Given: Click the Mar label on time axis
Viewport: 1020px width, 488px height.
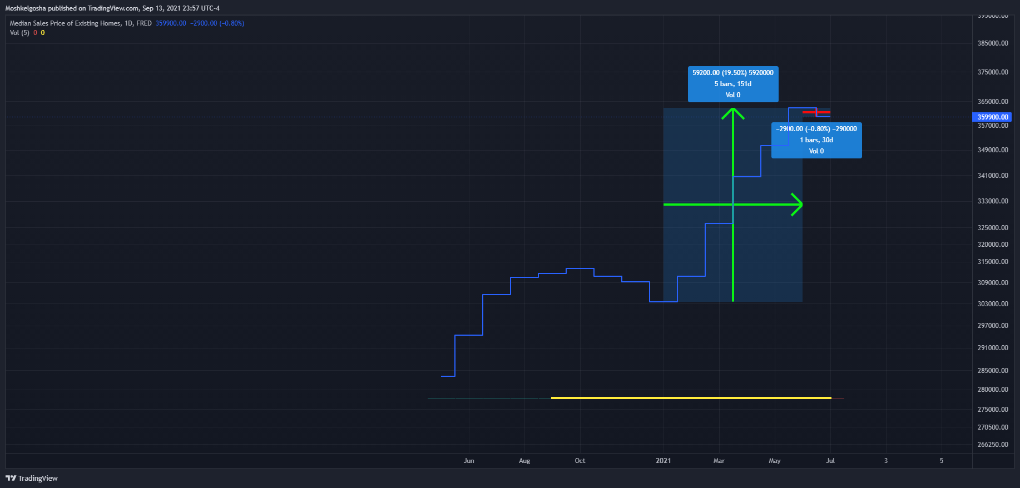Looking at the screenshot, I should point(719,461).
